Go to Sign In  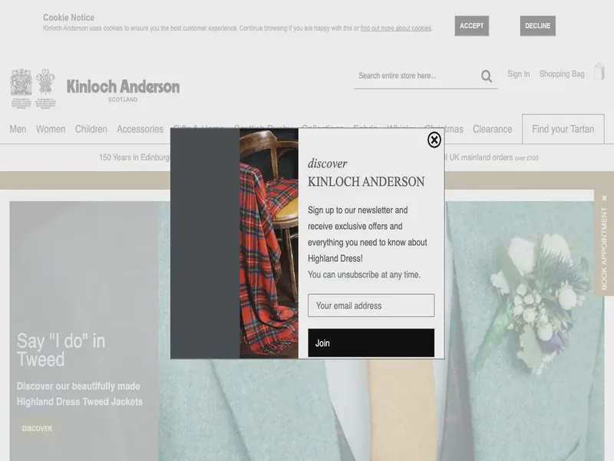point(519,74)
